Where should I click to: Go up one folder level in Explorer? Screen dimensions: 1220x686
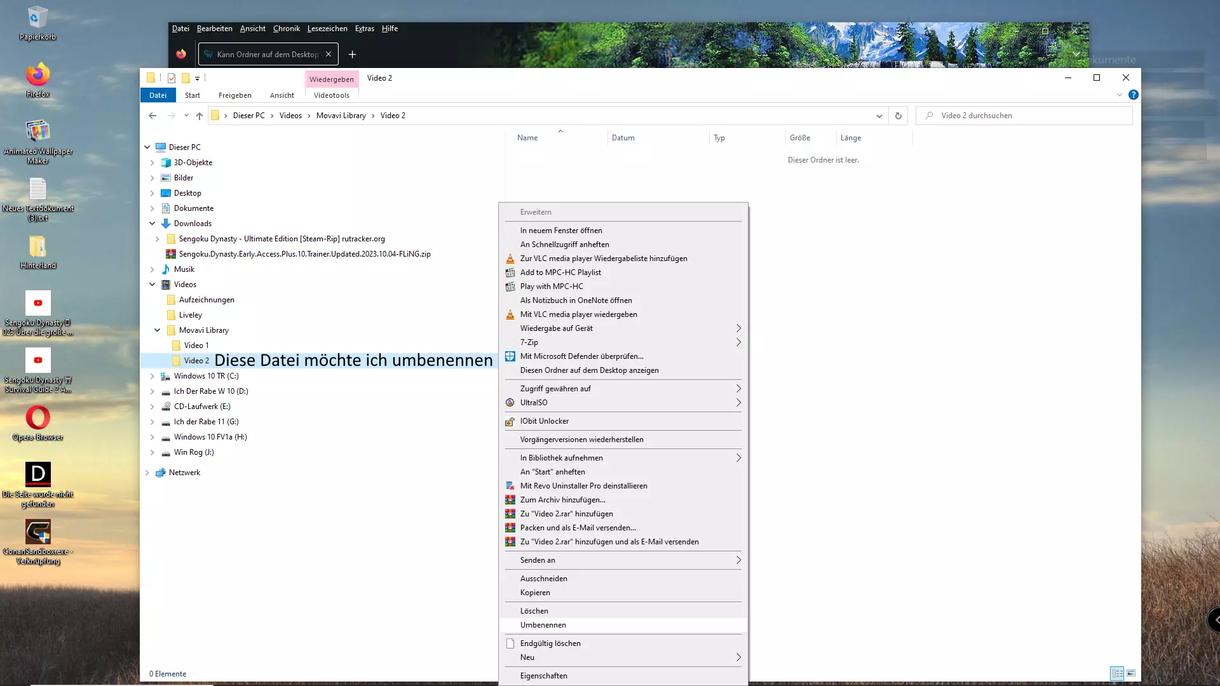[x=200, y=116]
